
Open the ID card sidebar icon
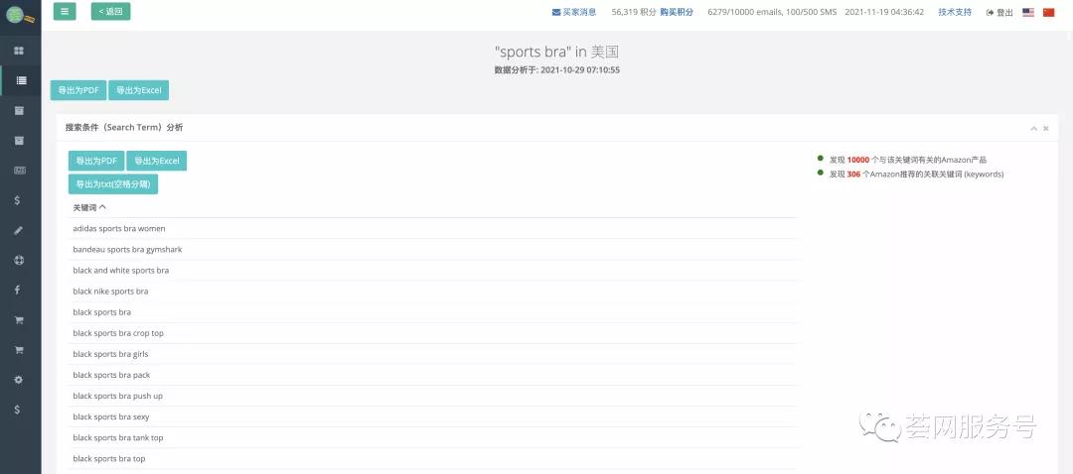point(20,171)
